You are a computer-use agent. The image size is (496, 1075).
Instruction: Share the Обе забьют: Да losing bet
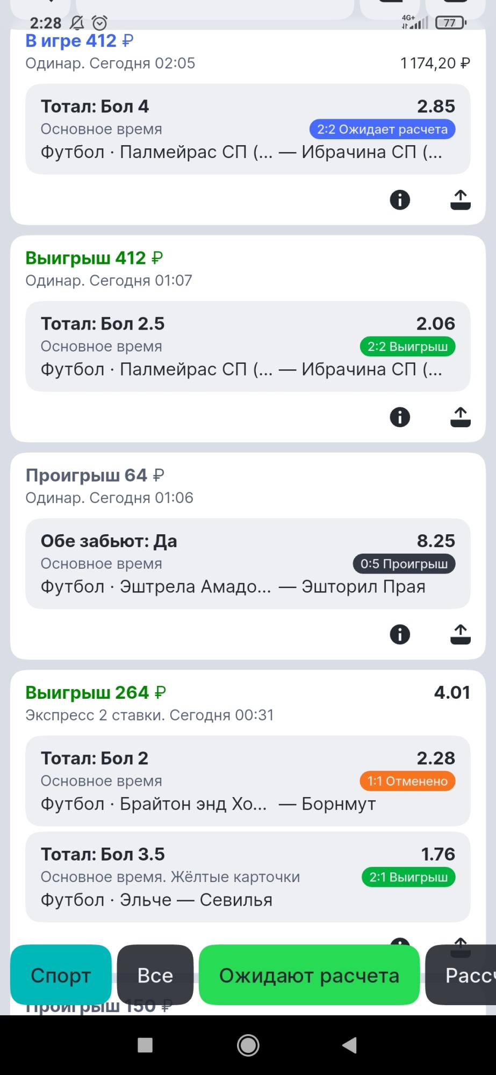[x=460, y=634]
